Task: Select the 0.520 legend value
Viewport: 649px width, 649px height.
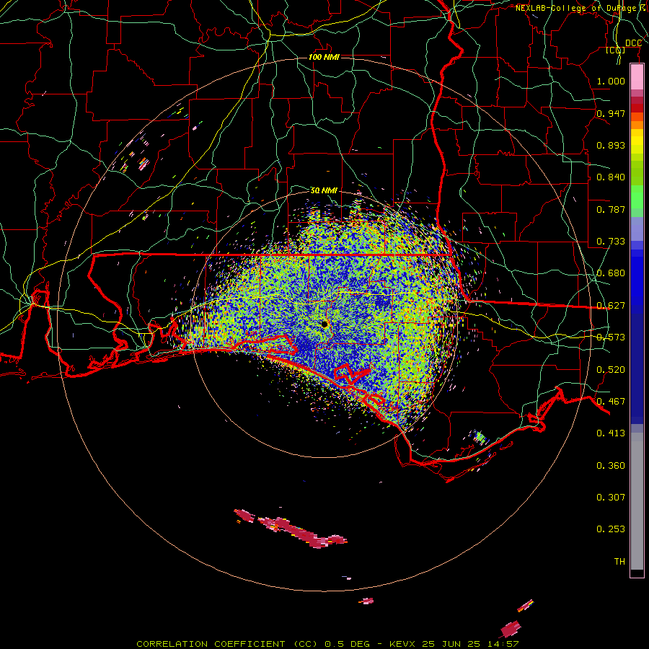Action: [611, 370]
